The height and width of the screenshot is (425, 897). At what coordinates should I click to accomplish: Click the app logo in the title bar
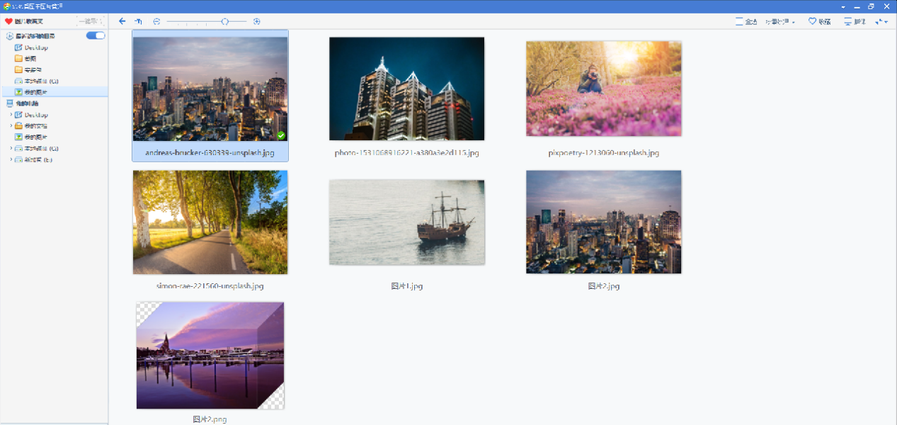click(x=6, y=6)
